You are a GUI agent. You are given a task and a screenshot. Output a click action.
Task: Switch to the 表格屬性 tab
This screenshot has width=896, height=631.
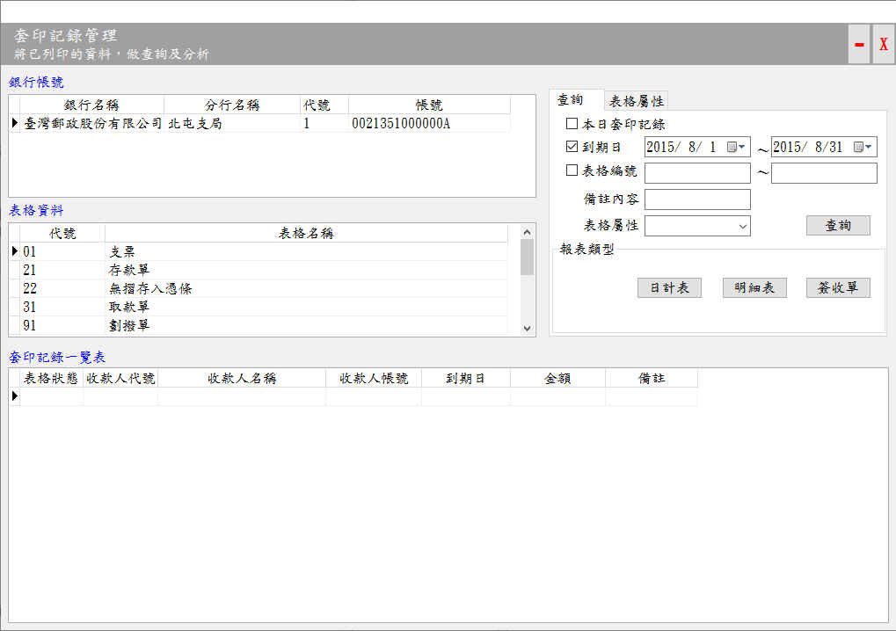click(x=637, y=101)
